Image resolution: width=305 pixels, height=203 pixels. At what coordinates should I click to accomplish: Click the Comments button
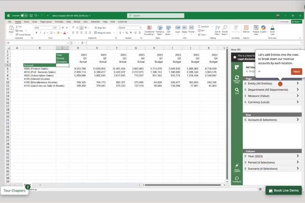click(283, 22)
